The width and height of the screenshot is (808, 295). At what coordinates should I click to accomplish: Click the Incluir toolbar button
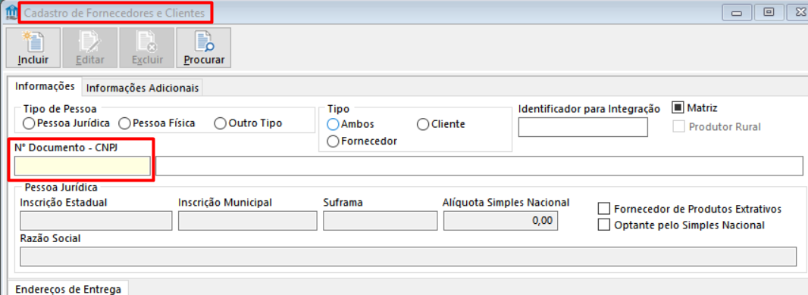pyautogui.click(x=33, y=48)
